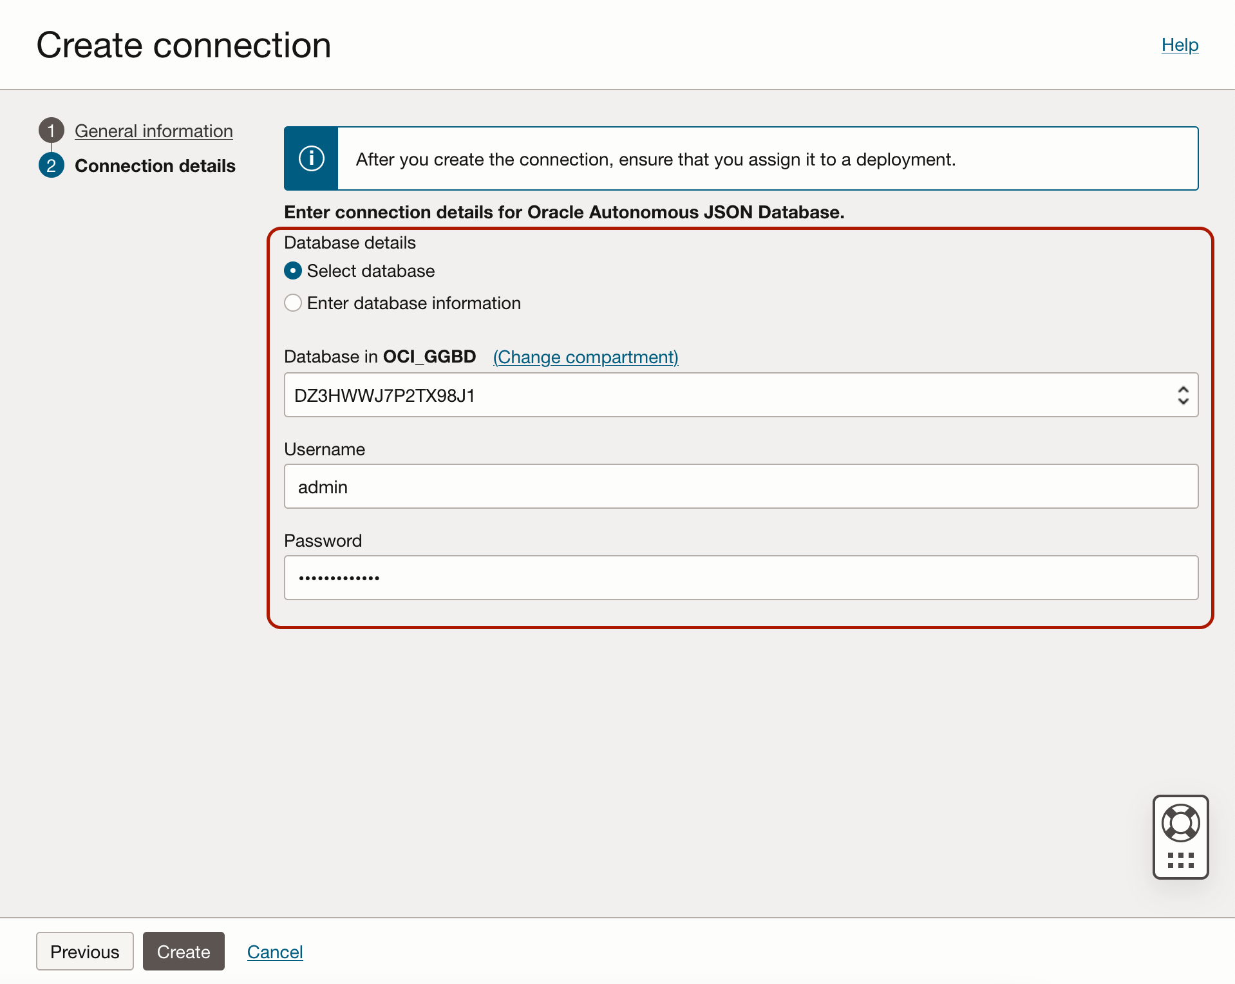
Task: Click the deployment reminder banner text
Action: click(x=655, y=159)
